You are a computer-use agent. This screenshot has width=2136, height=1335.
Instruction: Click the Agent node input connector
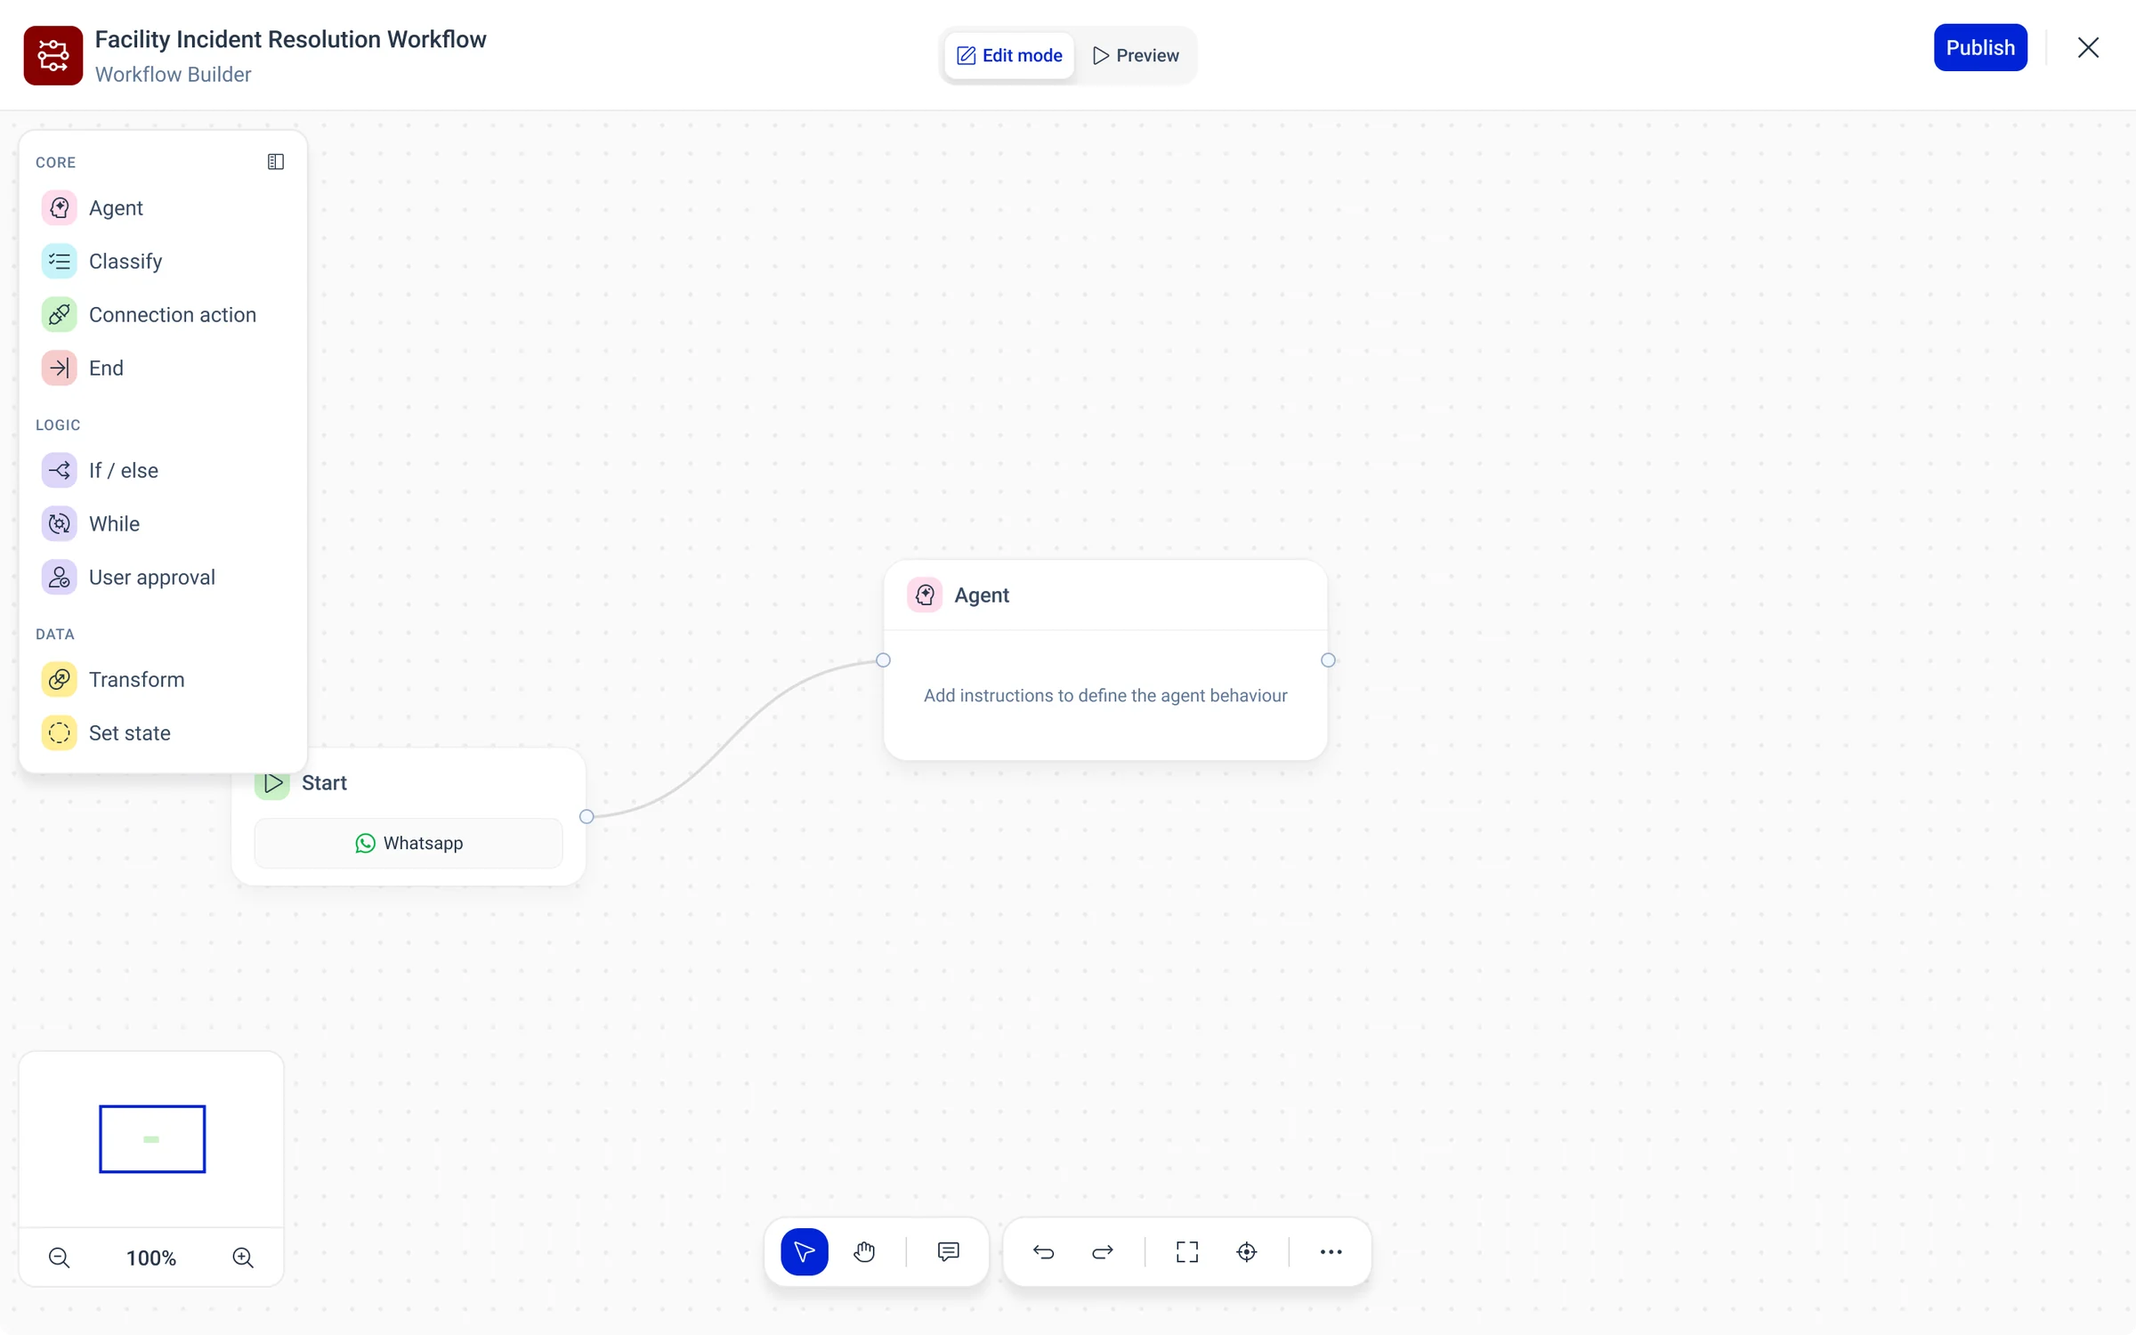(883, 659)
